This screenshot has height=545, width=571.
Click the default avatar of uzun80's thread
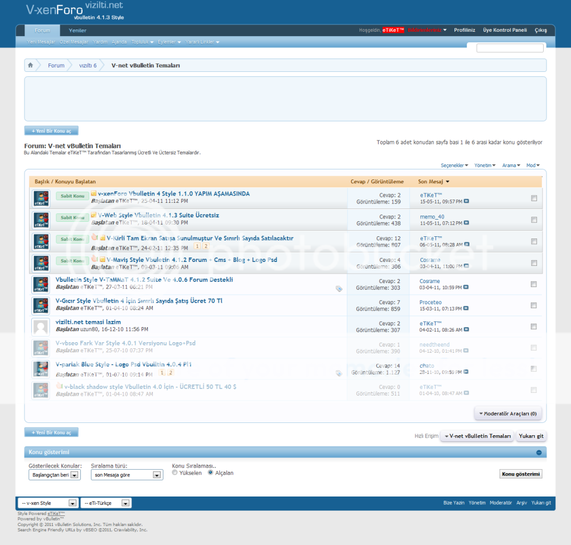point(41,327)
